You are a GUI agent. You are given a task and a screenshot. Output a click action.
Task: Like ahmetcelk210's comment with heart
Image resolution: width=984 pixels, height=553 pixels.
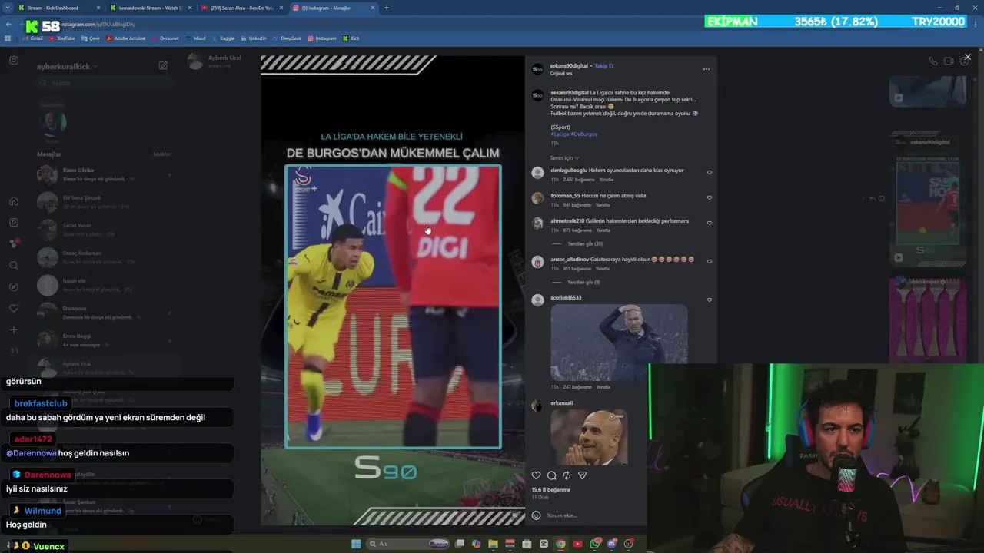[709, 224]
